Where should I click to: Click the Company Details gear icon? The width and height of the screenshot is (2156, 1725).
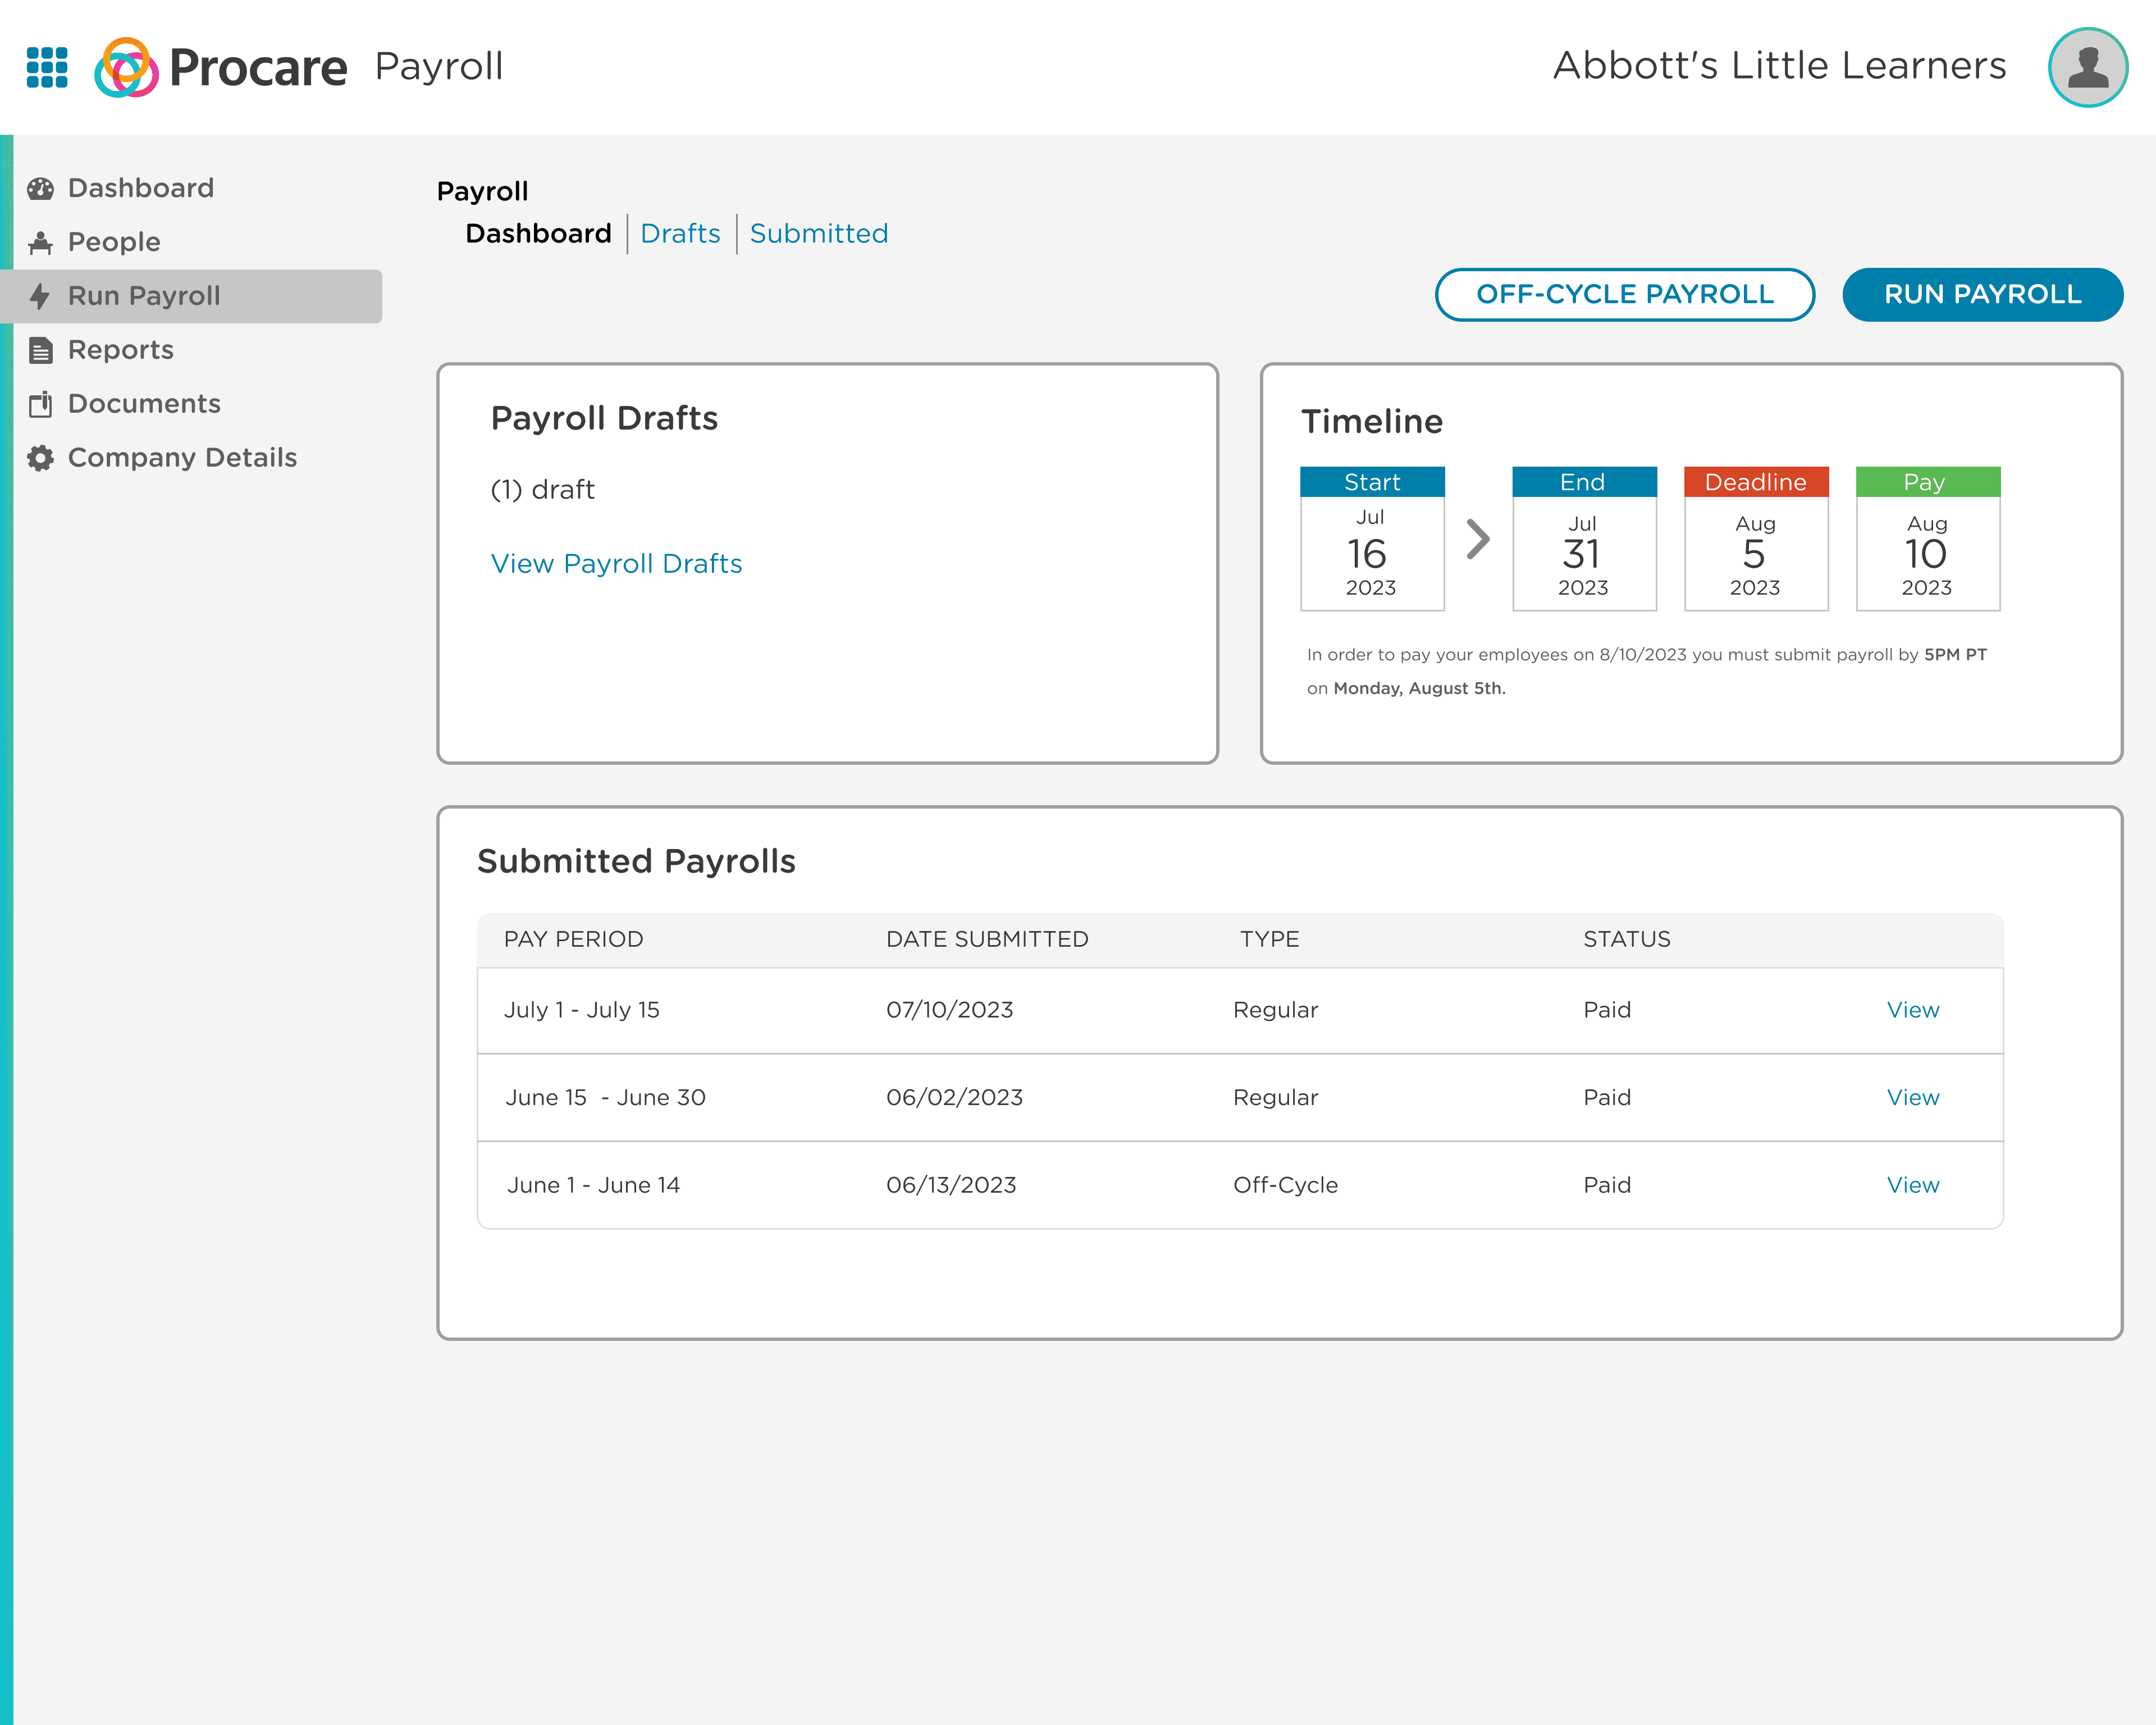click(40, 458)
